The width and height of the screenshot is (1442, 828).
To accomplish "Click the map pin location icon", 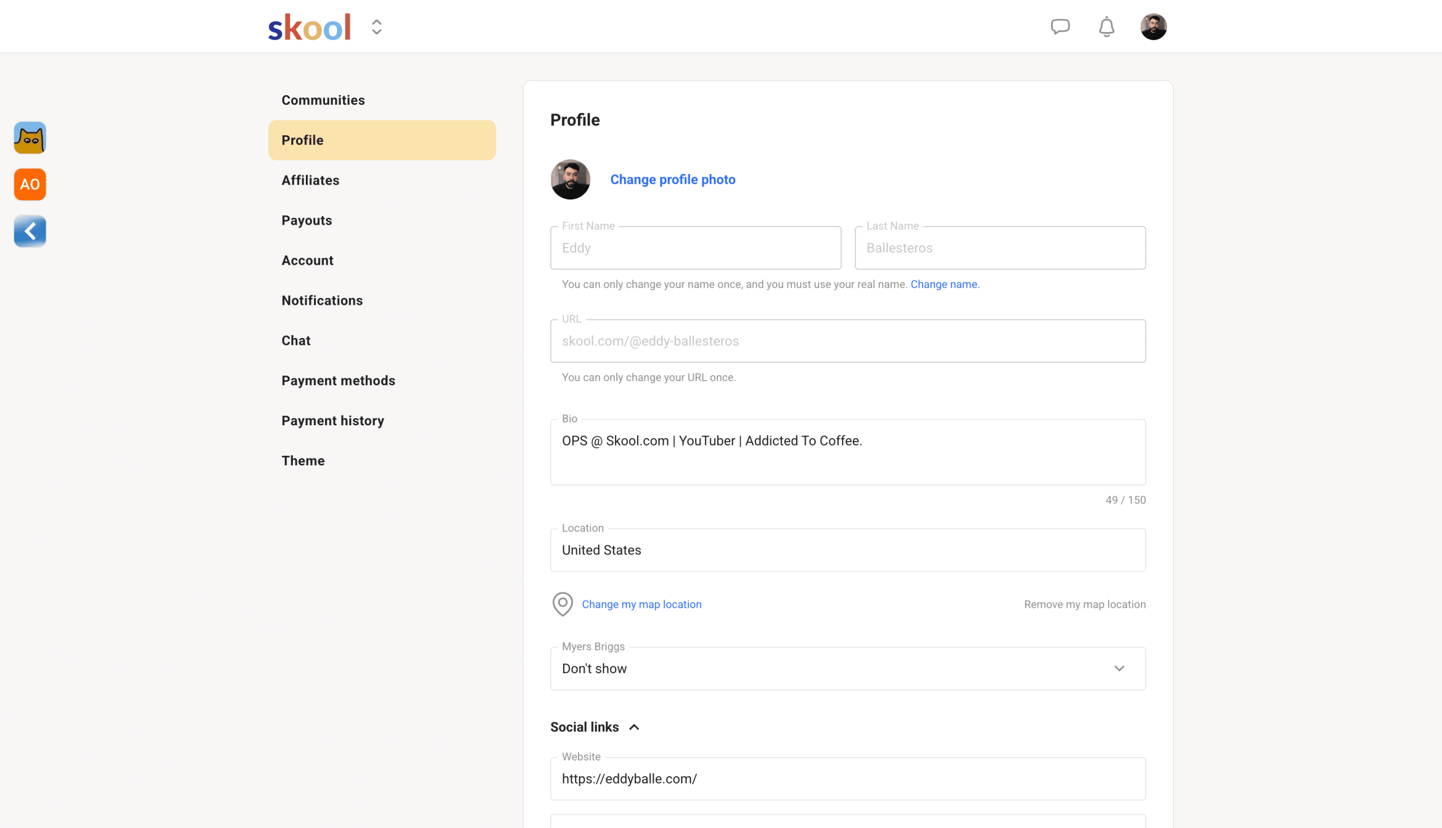I will click(562, 604).
